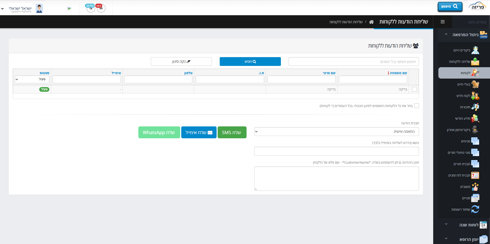Open restore records (שחזור רשומות) icon
The height and width of the screenshot is (244, 490).
point(475,209)
